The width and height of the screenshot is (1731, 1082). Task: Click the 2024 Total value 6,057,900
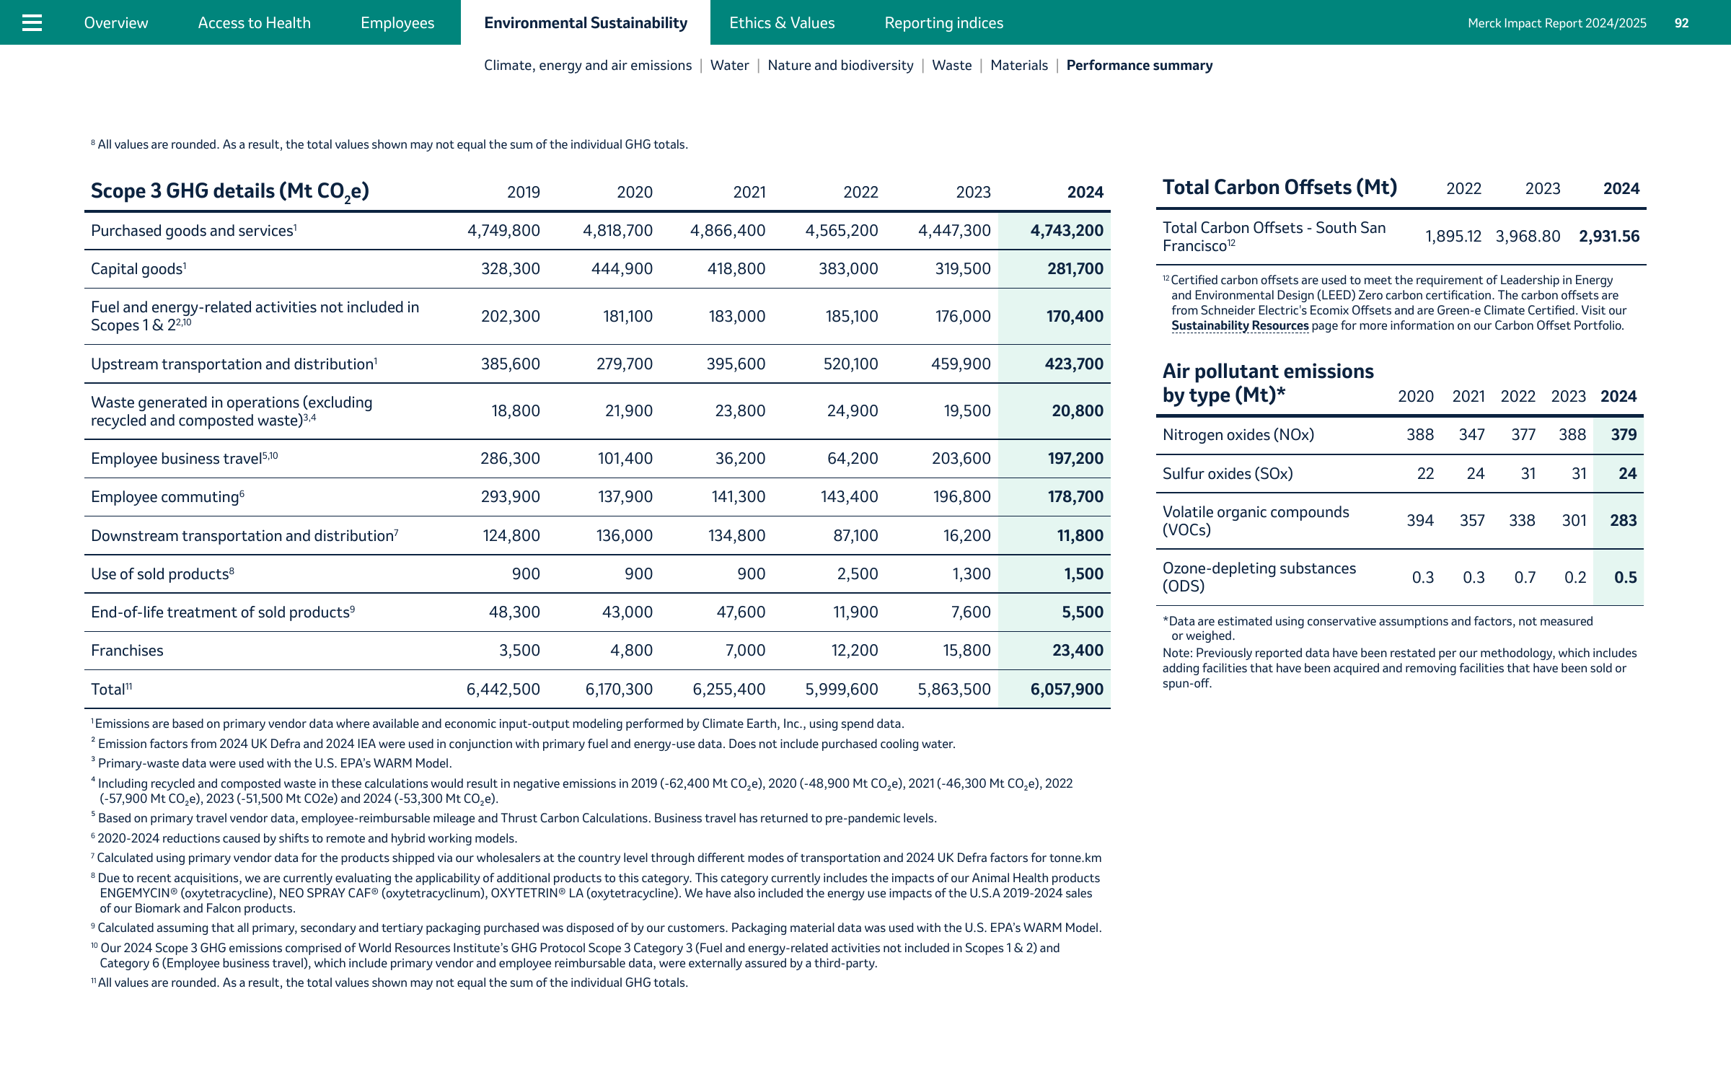pyautogui.click(x=1067, y=689)
